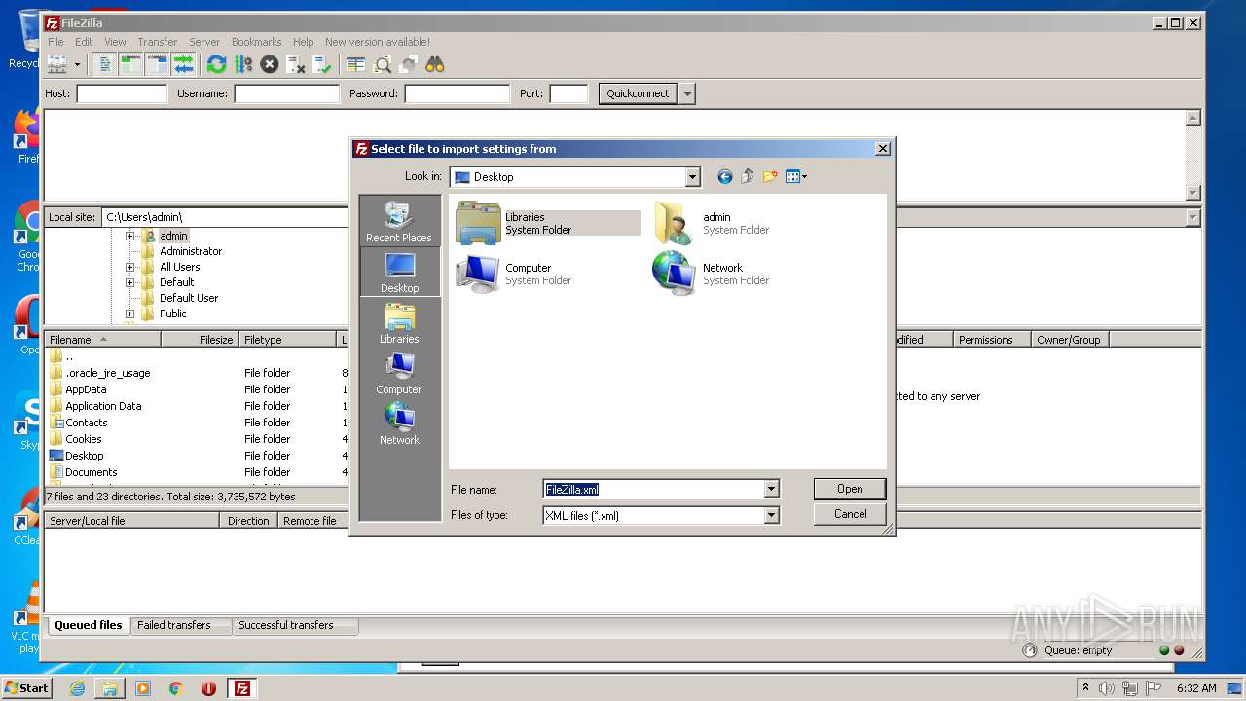The image size is (1246, 701).
Task: Go up one folder level
Action: [748, 176]
